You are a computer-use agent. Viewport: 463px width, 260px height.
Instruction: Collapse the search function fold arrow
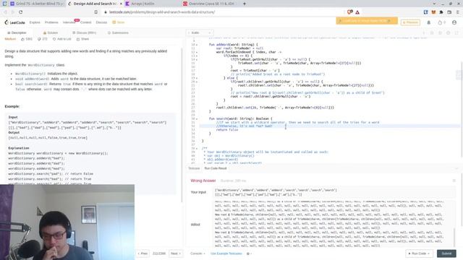click(x=197, y=118)
